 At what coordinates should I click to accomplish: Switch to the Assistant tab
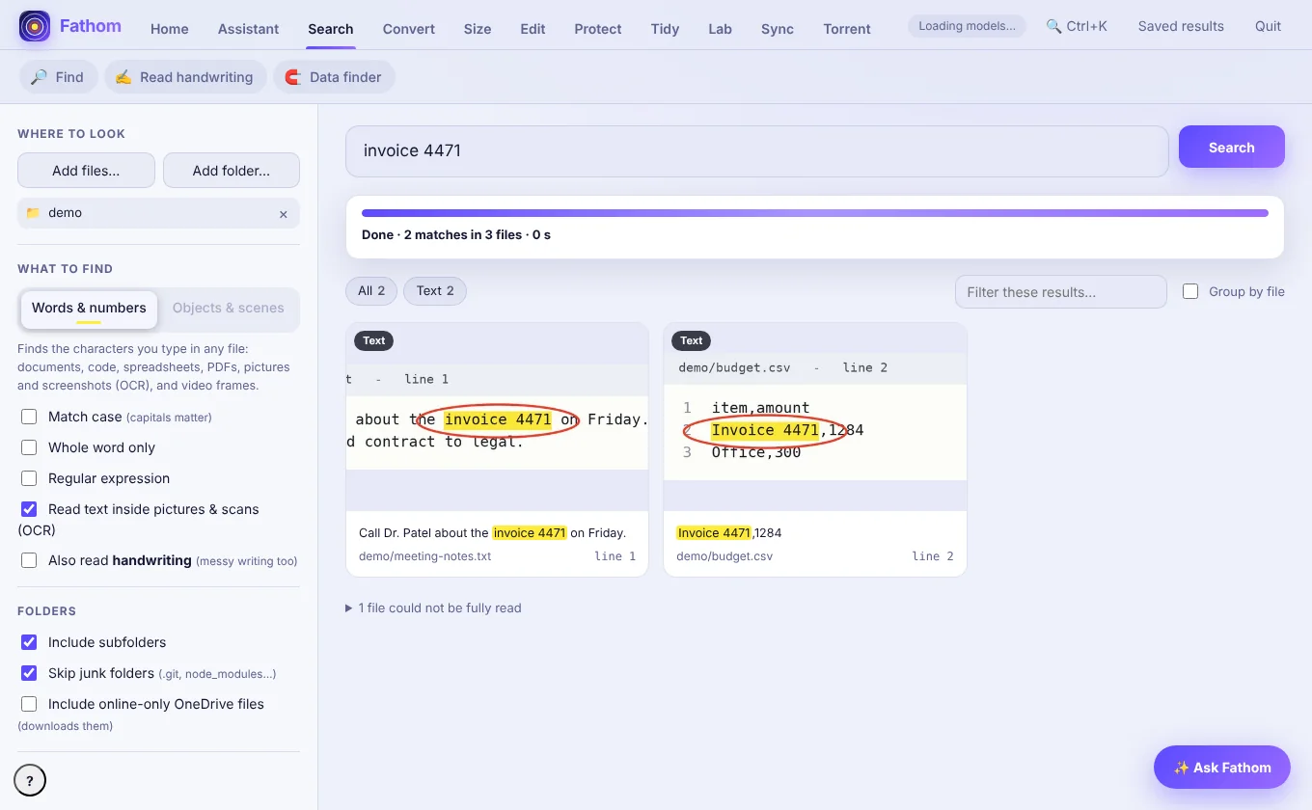point(249,29)
